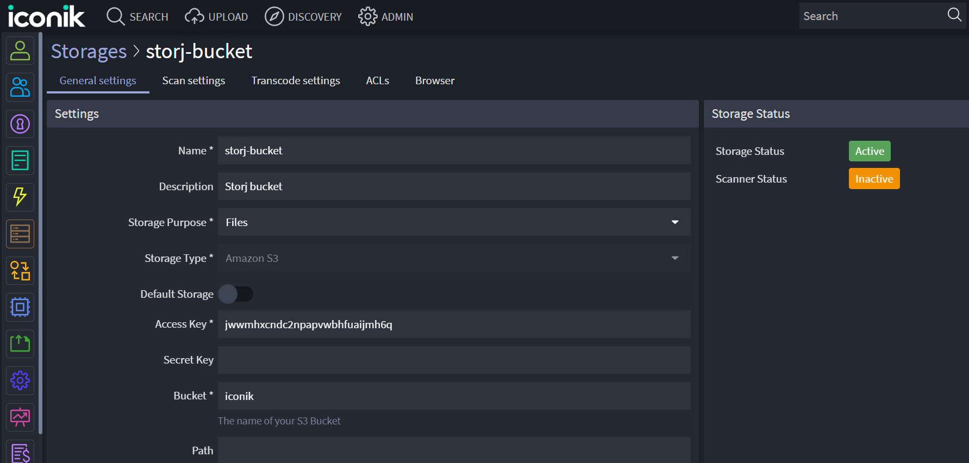Open the Storages sidebar icon (orange server)

tap(20, 234)
